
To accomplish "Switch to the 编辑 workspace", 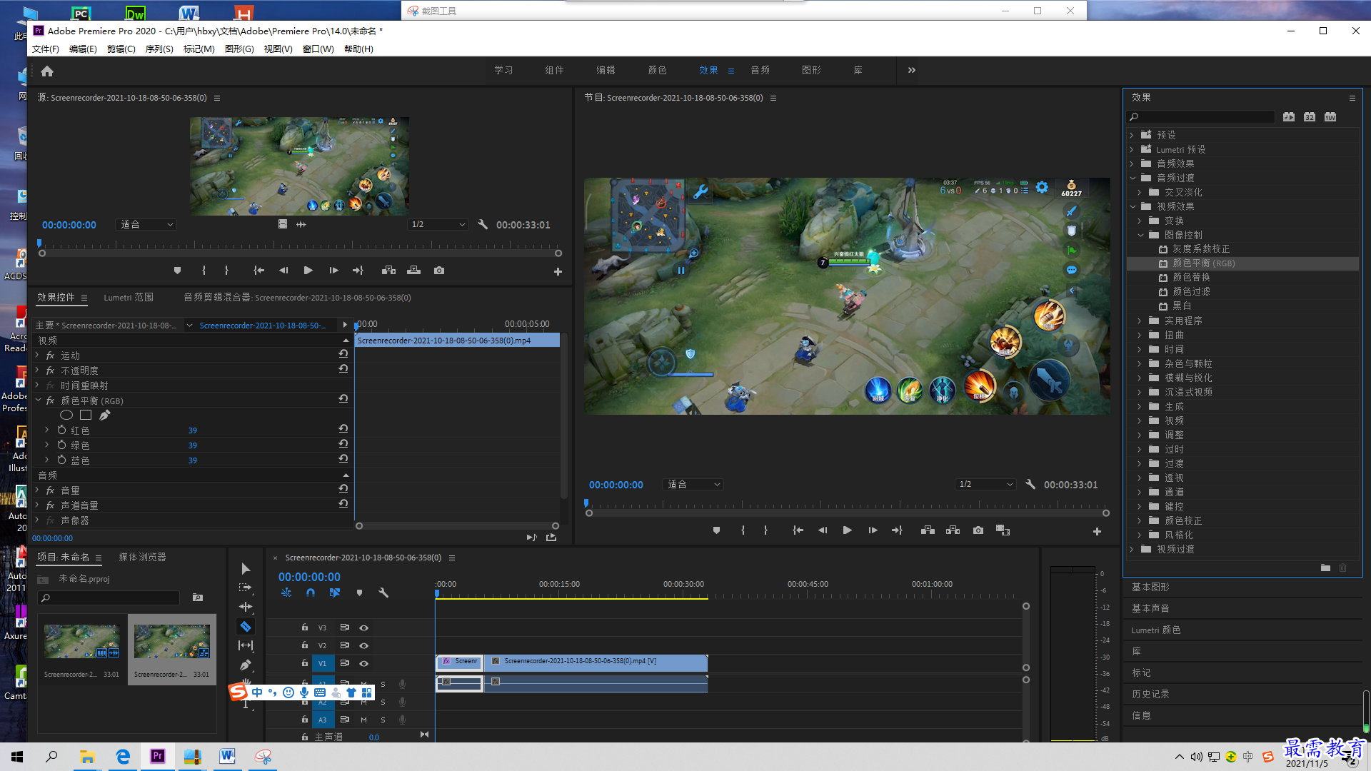I will pos(606,70).
